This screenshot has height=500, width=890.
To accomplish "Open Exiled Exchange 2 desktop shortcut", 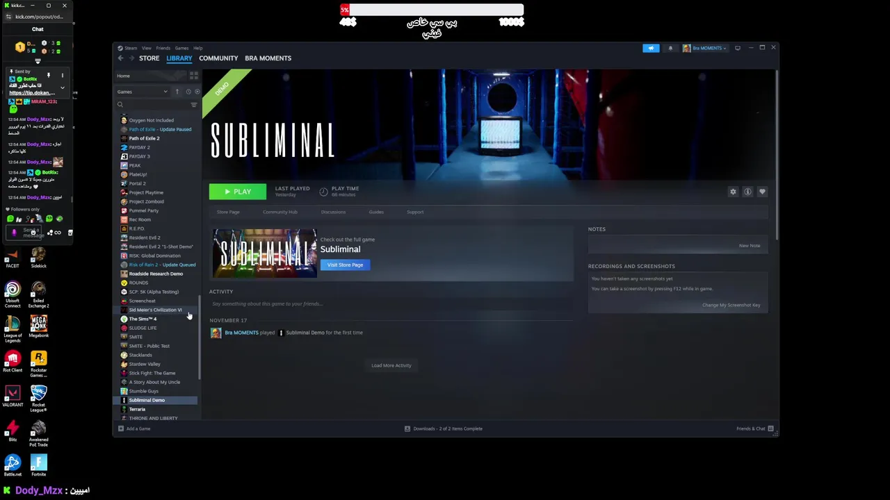I will point(39,294).
